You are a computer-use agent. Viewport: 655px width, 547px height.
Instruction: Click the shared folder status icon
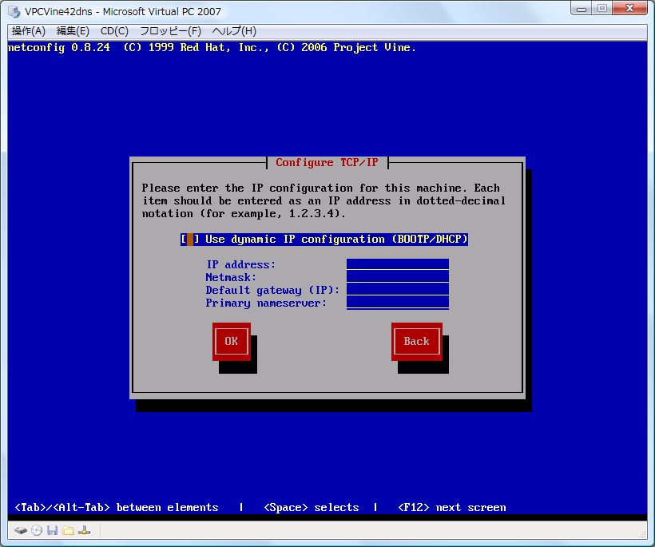[x=68, y=531]
